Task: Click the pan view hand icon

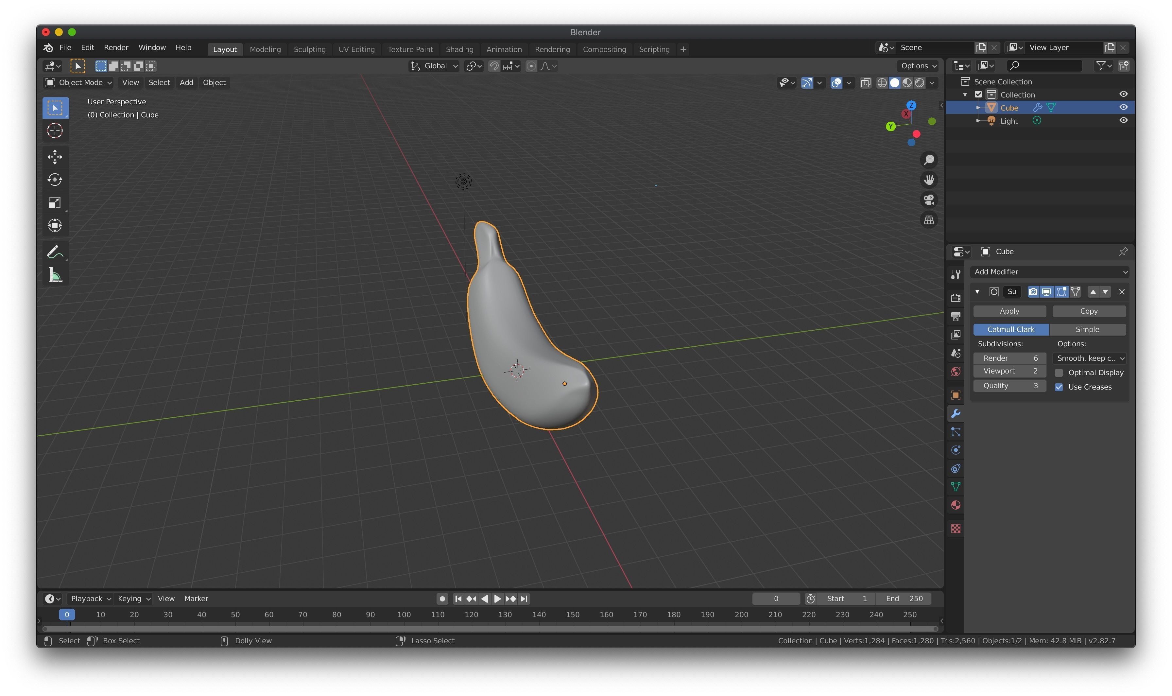Action: [x=929, y=180]
